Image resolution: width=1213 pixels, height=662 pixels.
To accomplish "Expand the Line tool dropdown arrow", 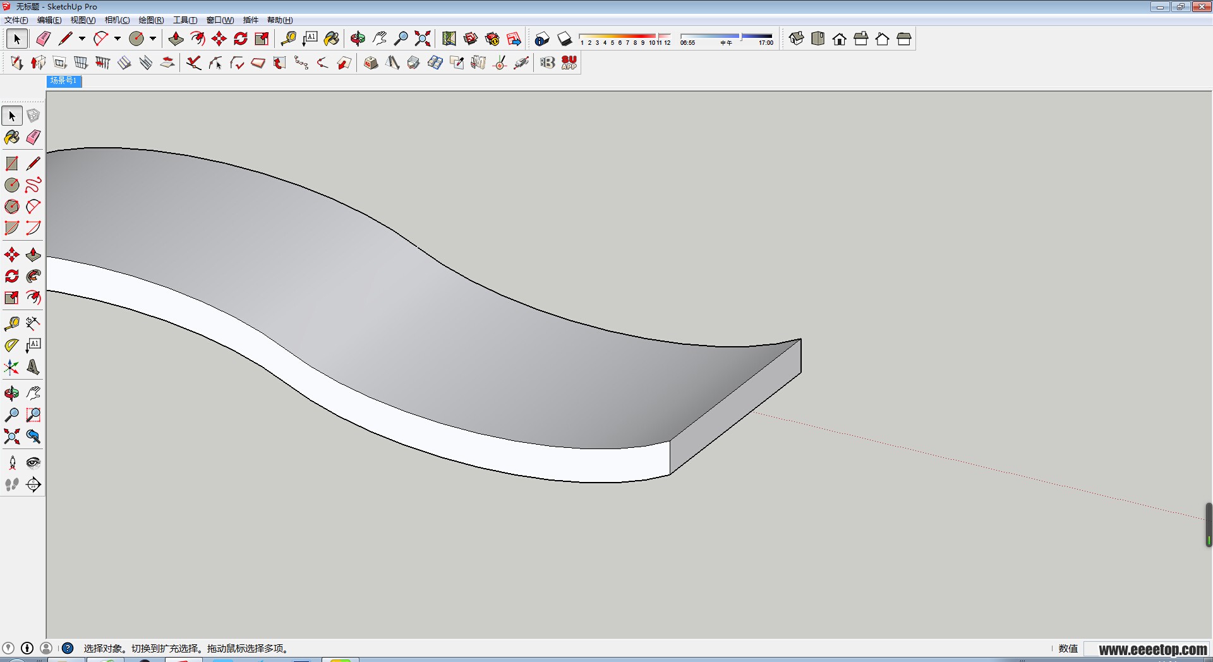I will coord(82,39).
